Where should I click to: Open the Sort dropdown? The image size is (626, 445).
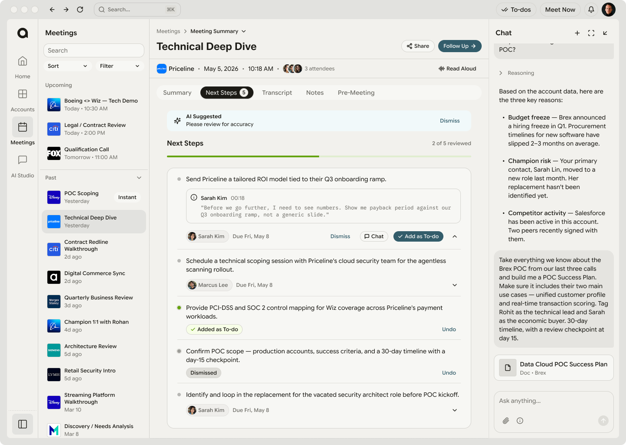click(67, 66)
